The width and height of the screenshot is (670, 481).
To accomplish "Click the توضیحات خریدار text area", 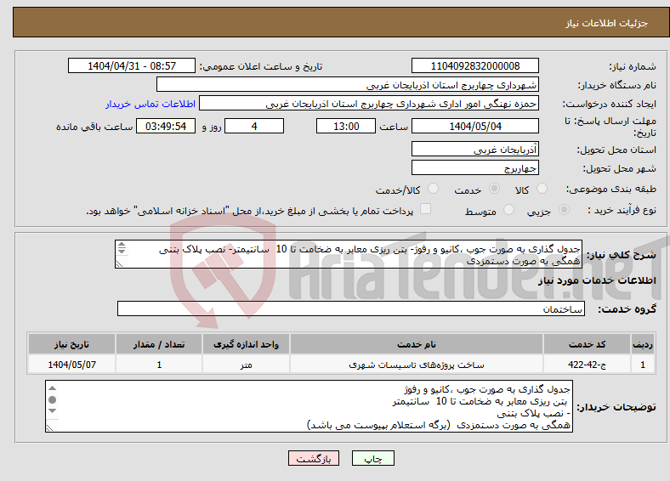I will click(x=309, y=406).
